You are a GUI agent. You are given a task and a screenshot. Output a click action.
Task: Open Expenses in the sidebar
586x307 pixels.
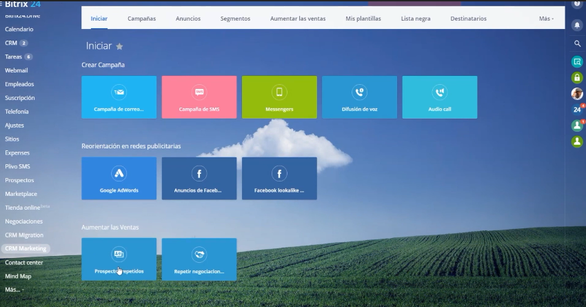point(17,152)
